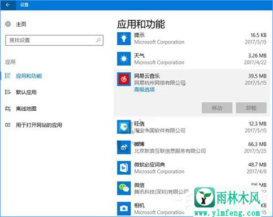The image size is (273, 217).
Task: Click 网易杭州网络有限公司 publisher text
Action: click(x=160, y=83)
